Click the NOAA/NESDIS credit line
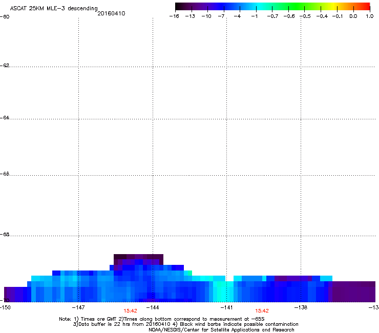 point(221,330)
